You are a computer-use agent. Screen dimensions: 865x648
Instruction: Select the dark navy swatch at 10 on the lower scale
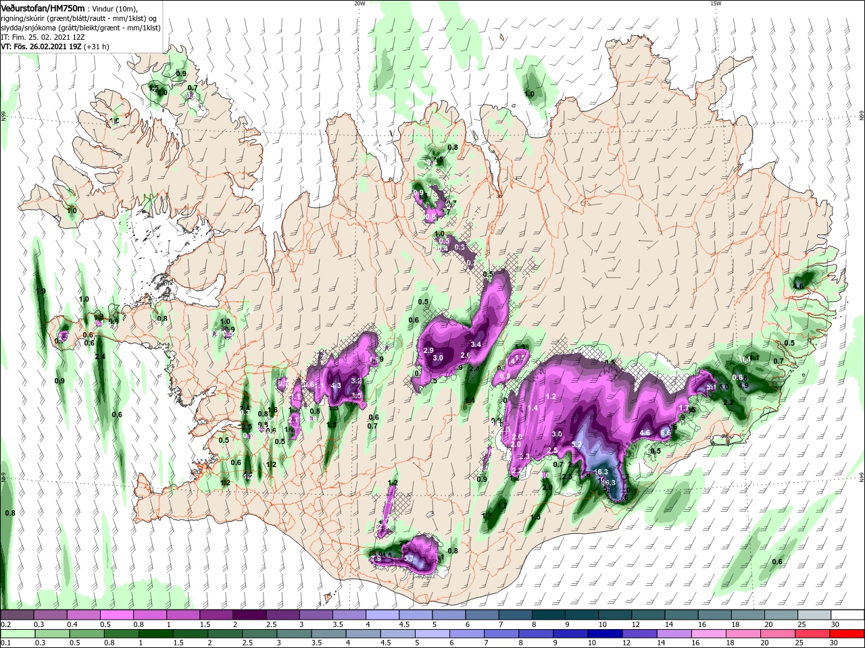(603, 633)
